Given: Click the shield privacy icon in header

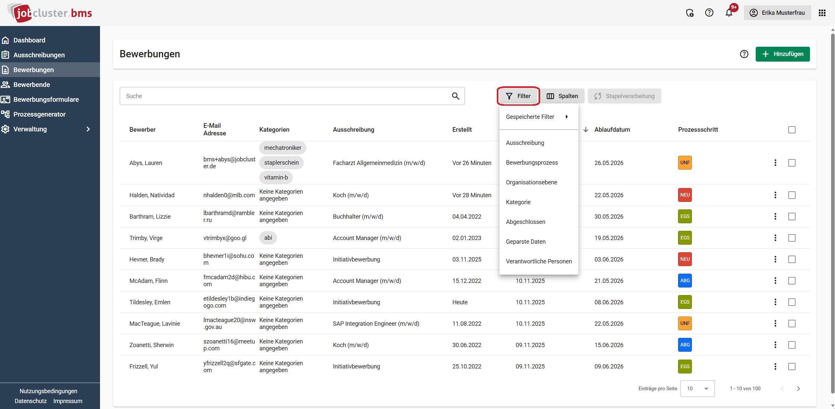Looking at the screenshot, I should 690,13.
